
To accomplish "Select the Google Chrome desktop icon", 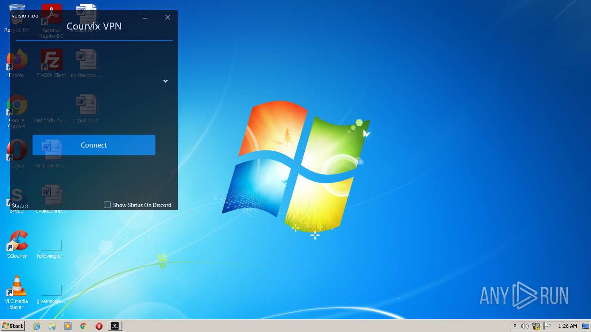I will coord(17,112).
